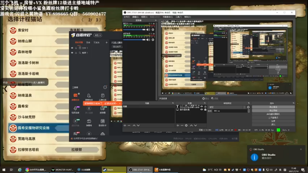Image resolution: width=308 pixels, height=173 pixels.
Task: Move source up in OBS sources panel
Action: click(191, 125)
